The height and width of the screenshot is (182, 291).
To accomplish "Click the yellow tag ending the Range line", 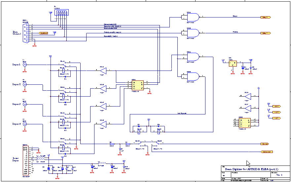I will [x=266, y=17].
